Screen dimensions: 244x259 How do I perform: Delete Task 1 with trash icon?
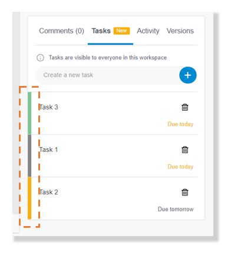point(184,150)
